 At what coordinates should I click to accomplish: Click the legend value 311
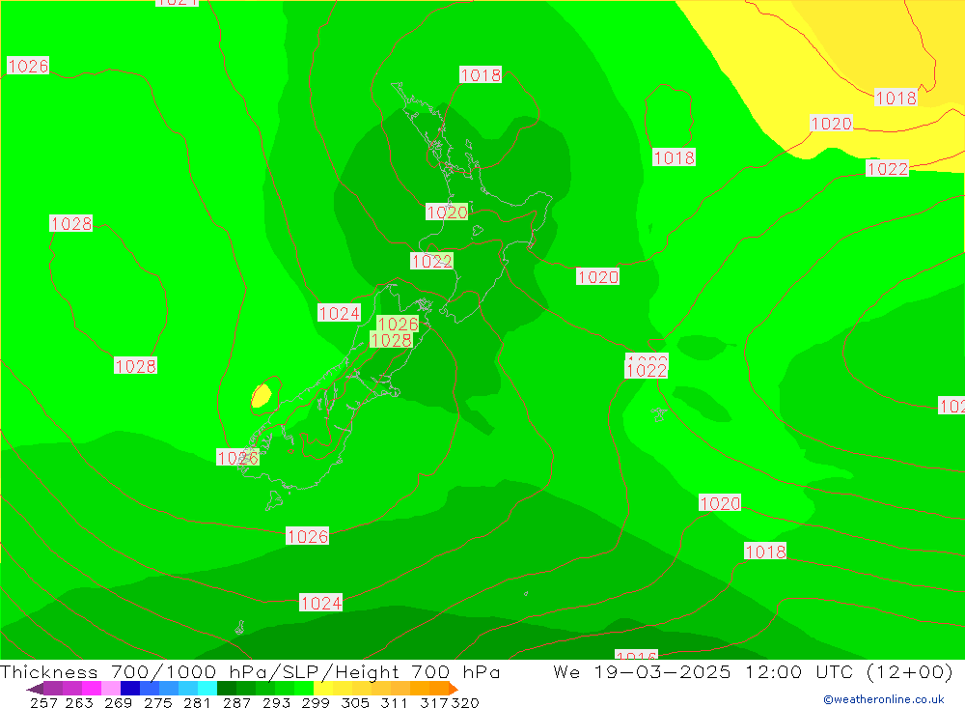(394, 702)
